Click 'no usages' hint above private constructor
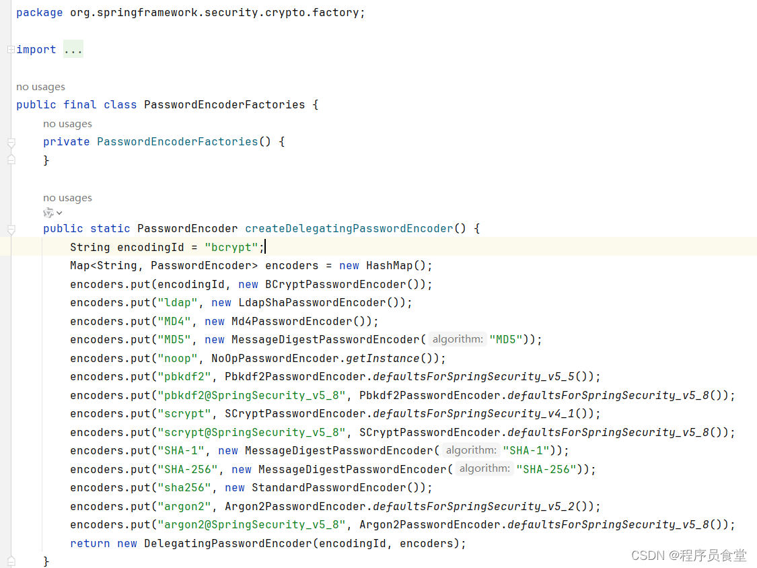 click(67, 124)
